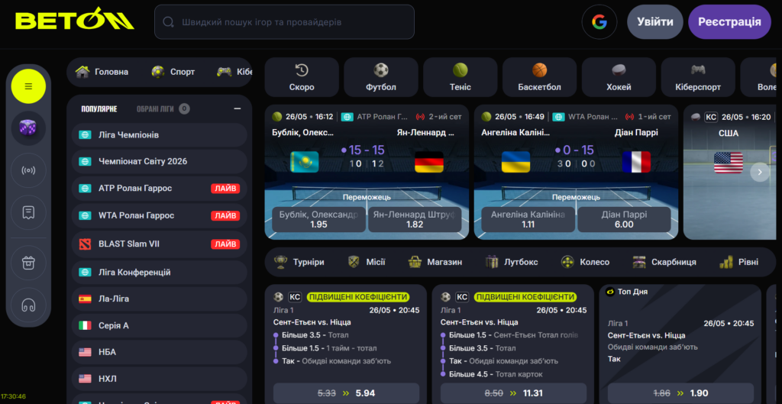Open the США hockey match card
Viewport: 782px width, 404px height.
(x=729, y=172)
